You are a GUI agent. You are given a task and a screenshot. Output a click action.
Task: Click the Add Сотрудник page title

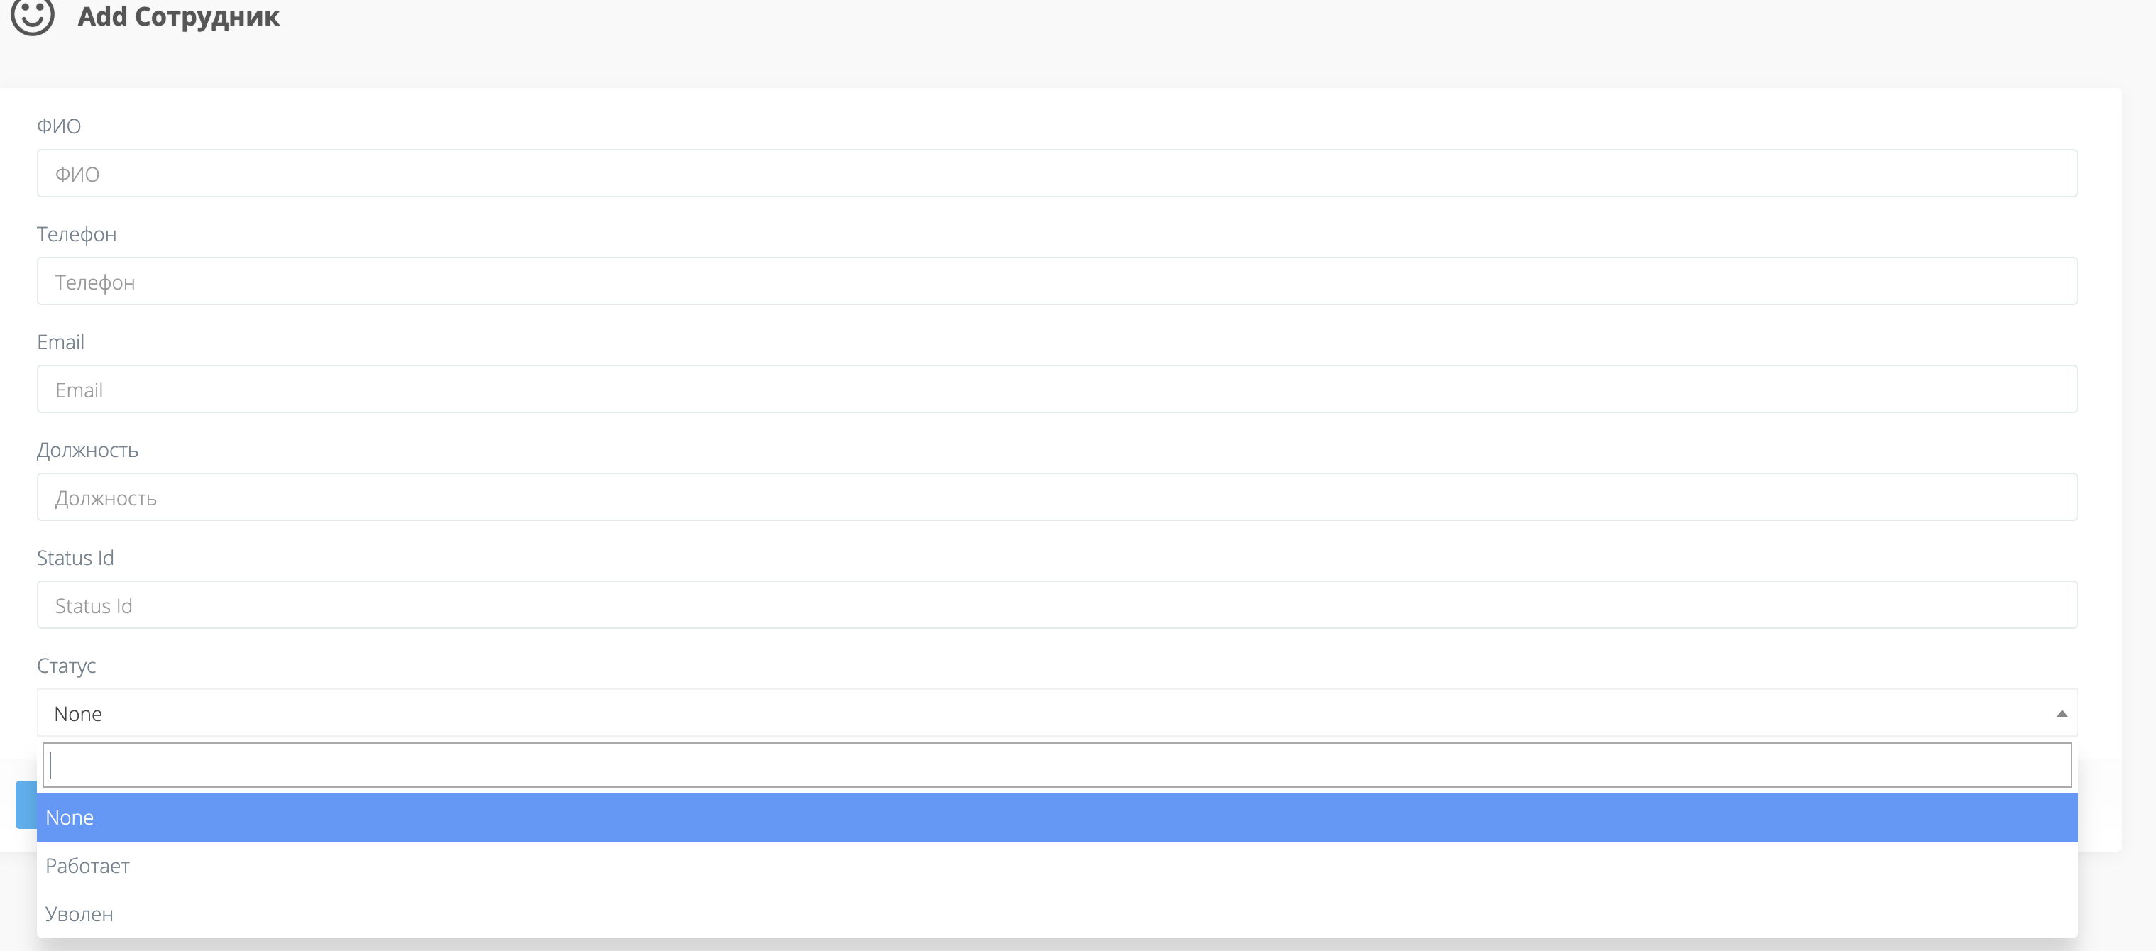coord(178,17)
